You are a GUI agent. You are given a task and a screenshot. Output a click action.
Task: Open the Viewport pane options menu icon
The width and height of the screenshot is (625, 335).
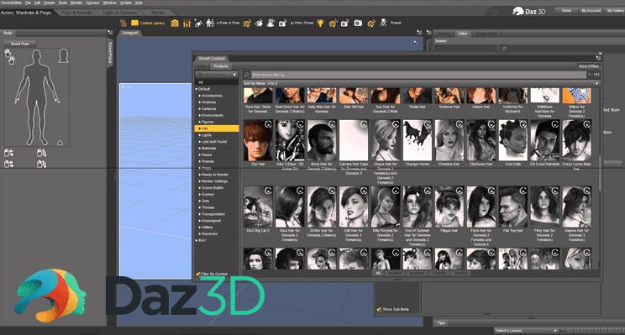click(x=419, y=32)
